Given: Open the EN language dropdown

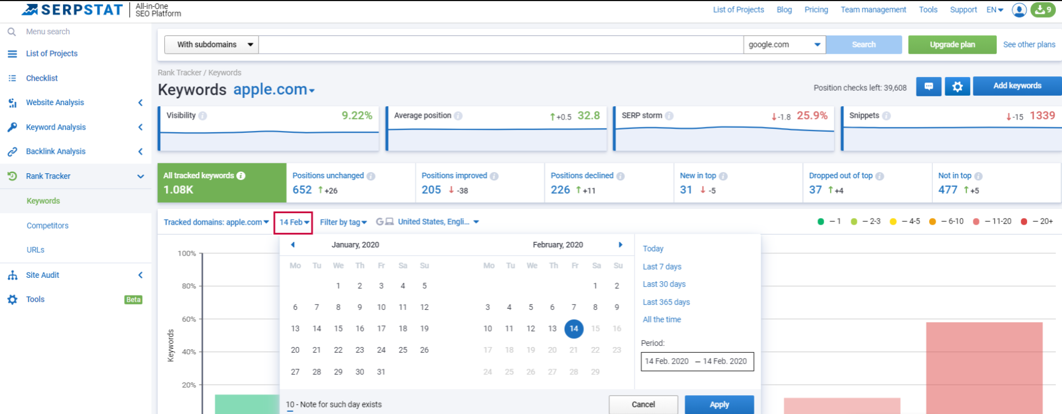Looking at the screenshot, I should pyautogui.click(x=995, y=9).
